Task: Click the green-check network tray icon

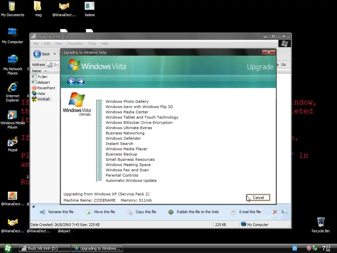Action: (315, 248)
